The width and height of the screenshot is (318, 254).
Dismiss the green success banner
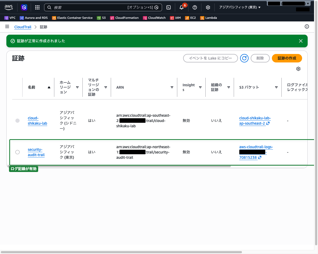click(x=301, y=41)
